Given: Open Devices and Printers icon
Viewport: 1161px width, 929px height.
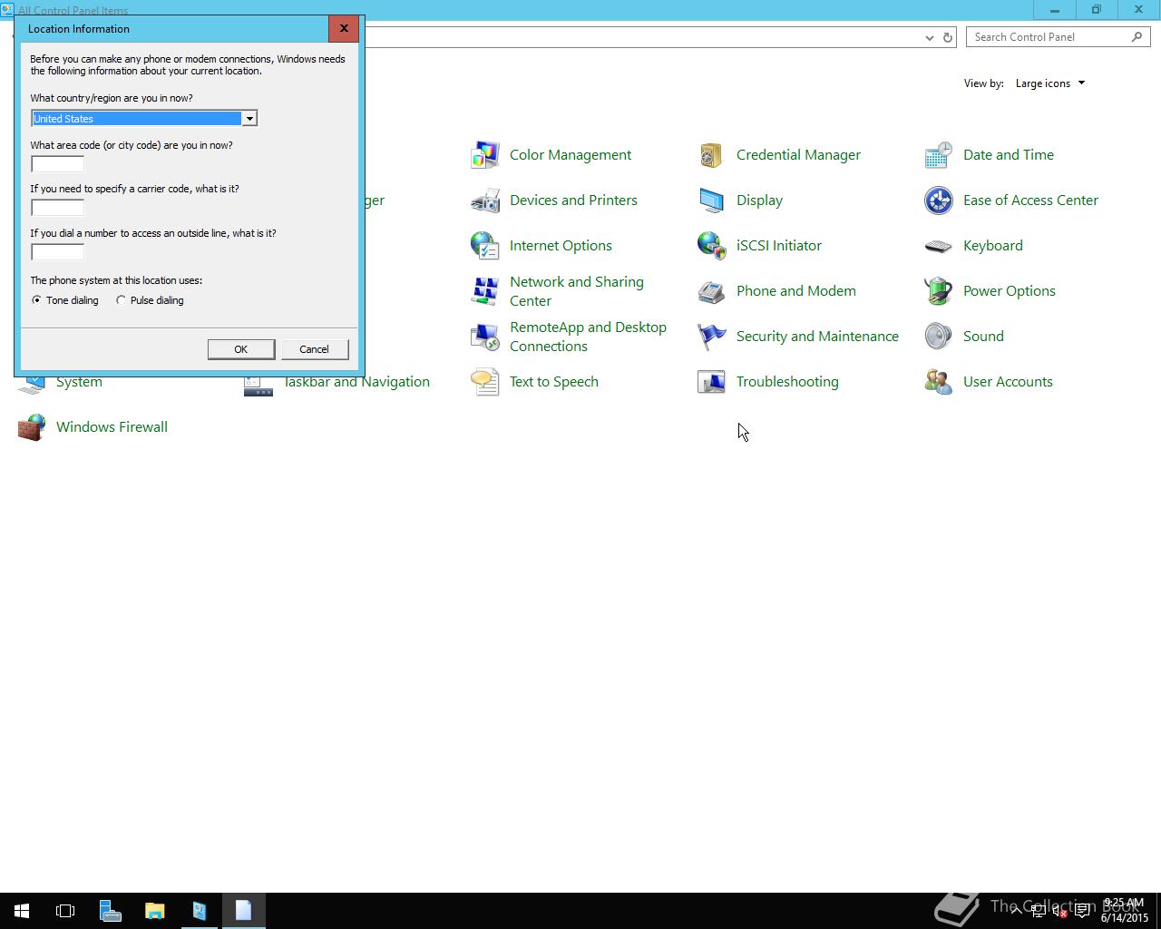Looking at the screenshot, I should point(485,200).
